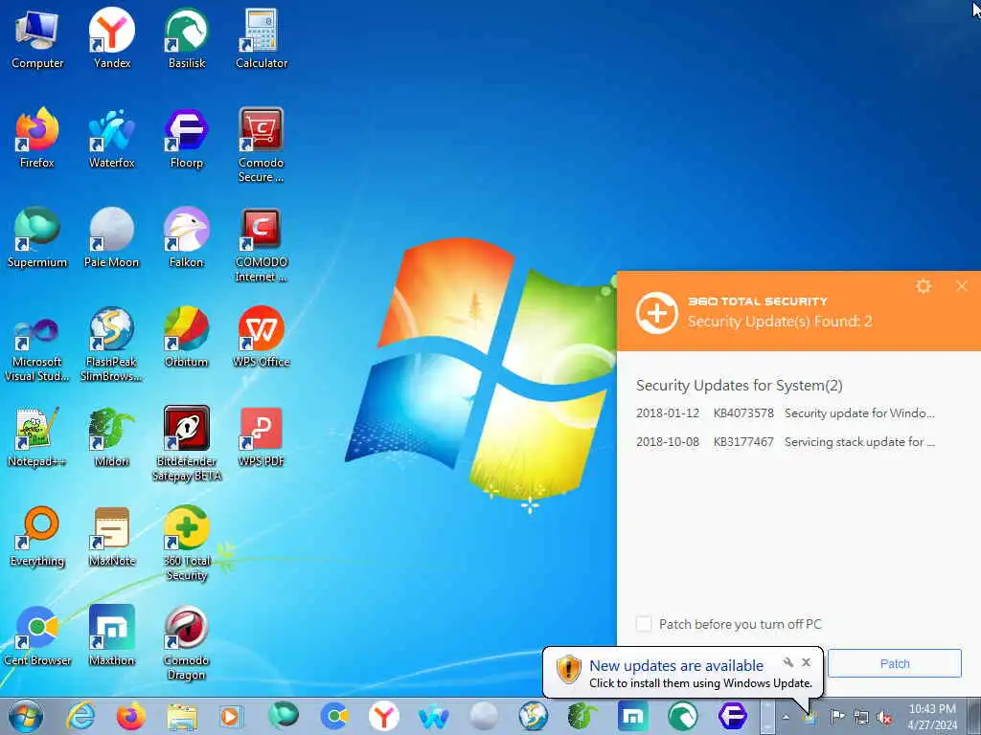Select the Floorp desktop shortcut
The image size is (981, 735).
[x=187, y=138]
